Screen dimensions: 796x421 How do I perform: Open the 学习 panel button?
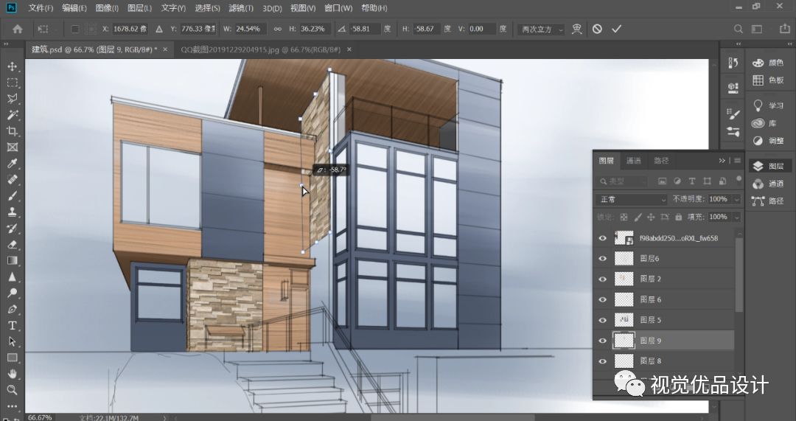(769, 105)
